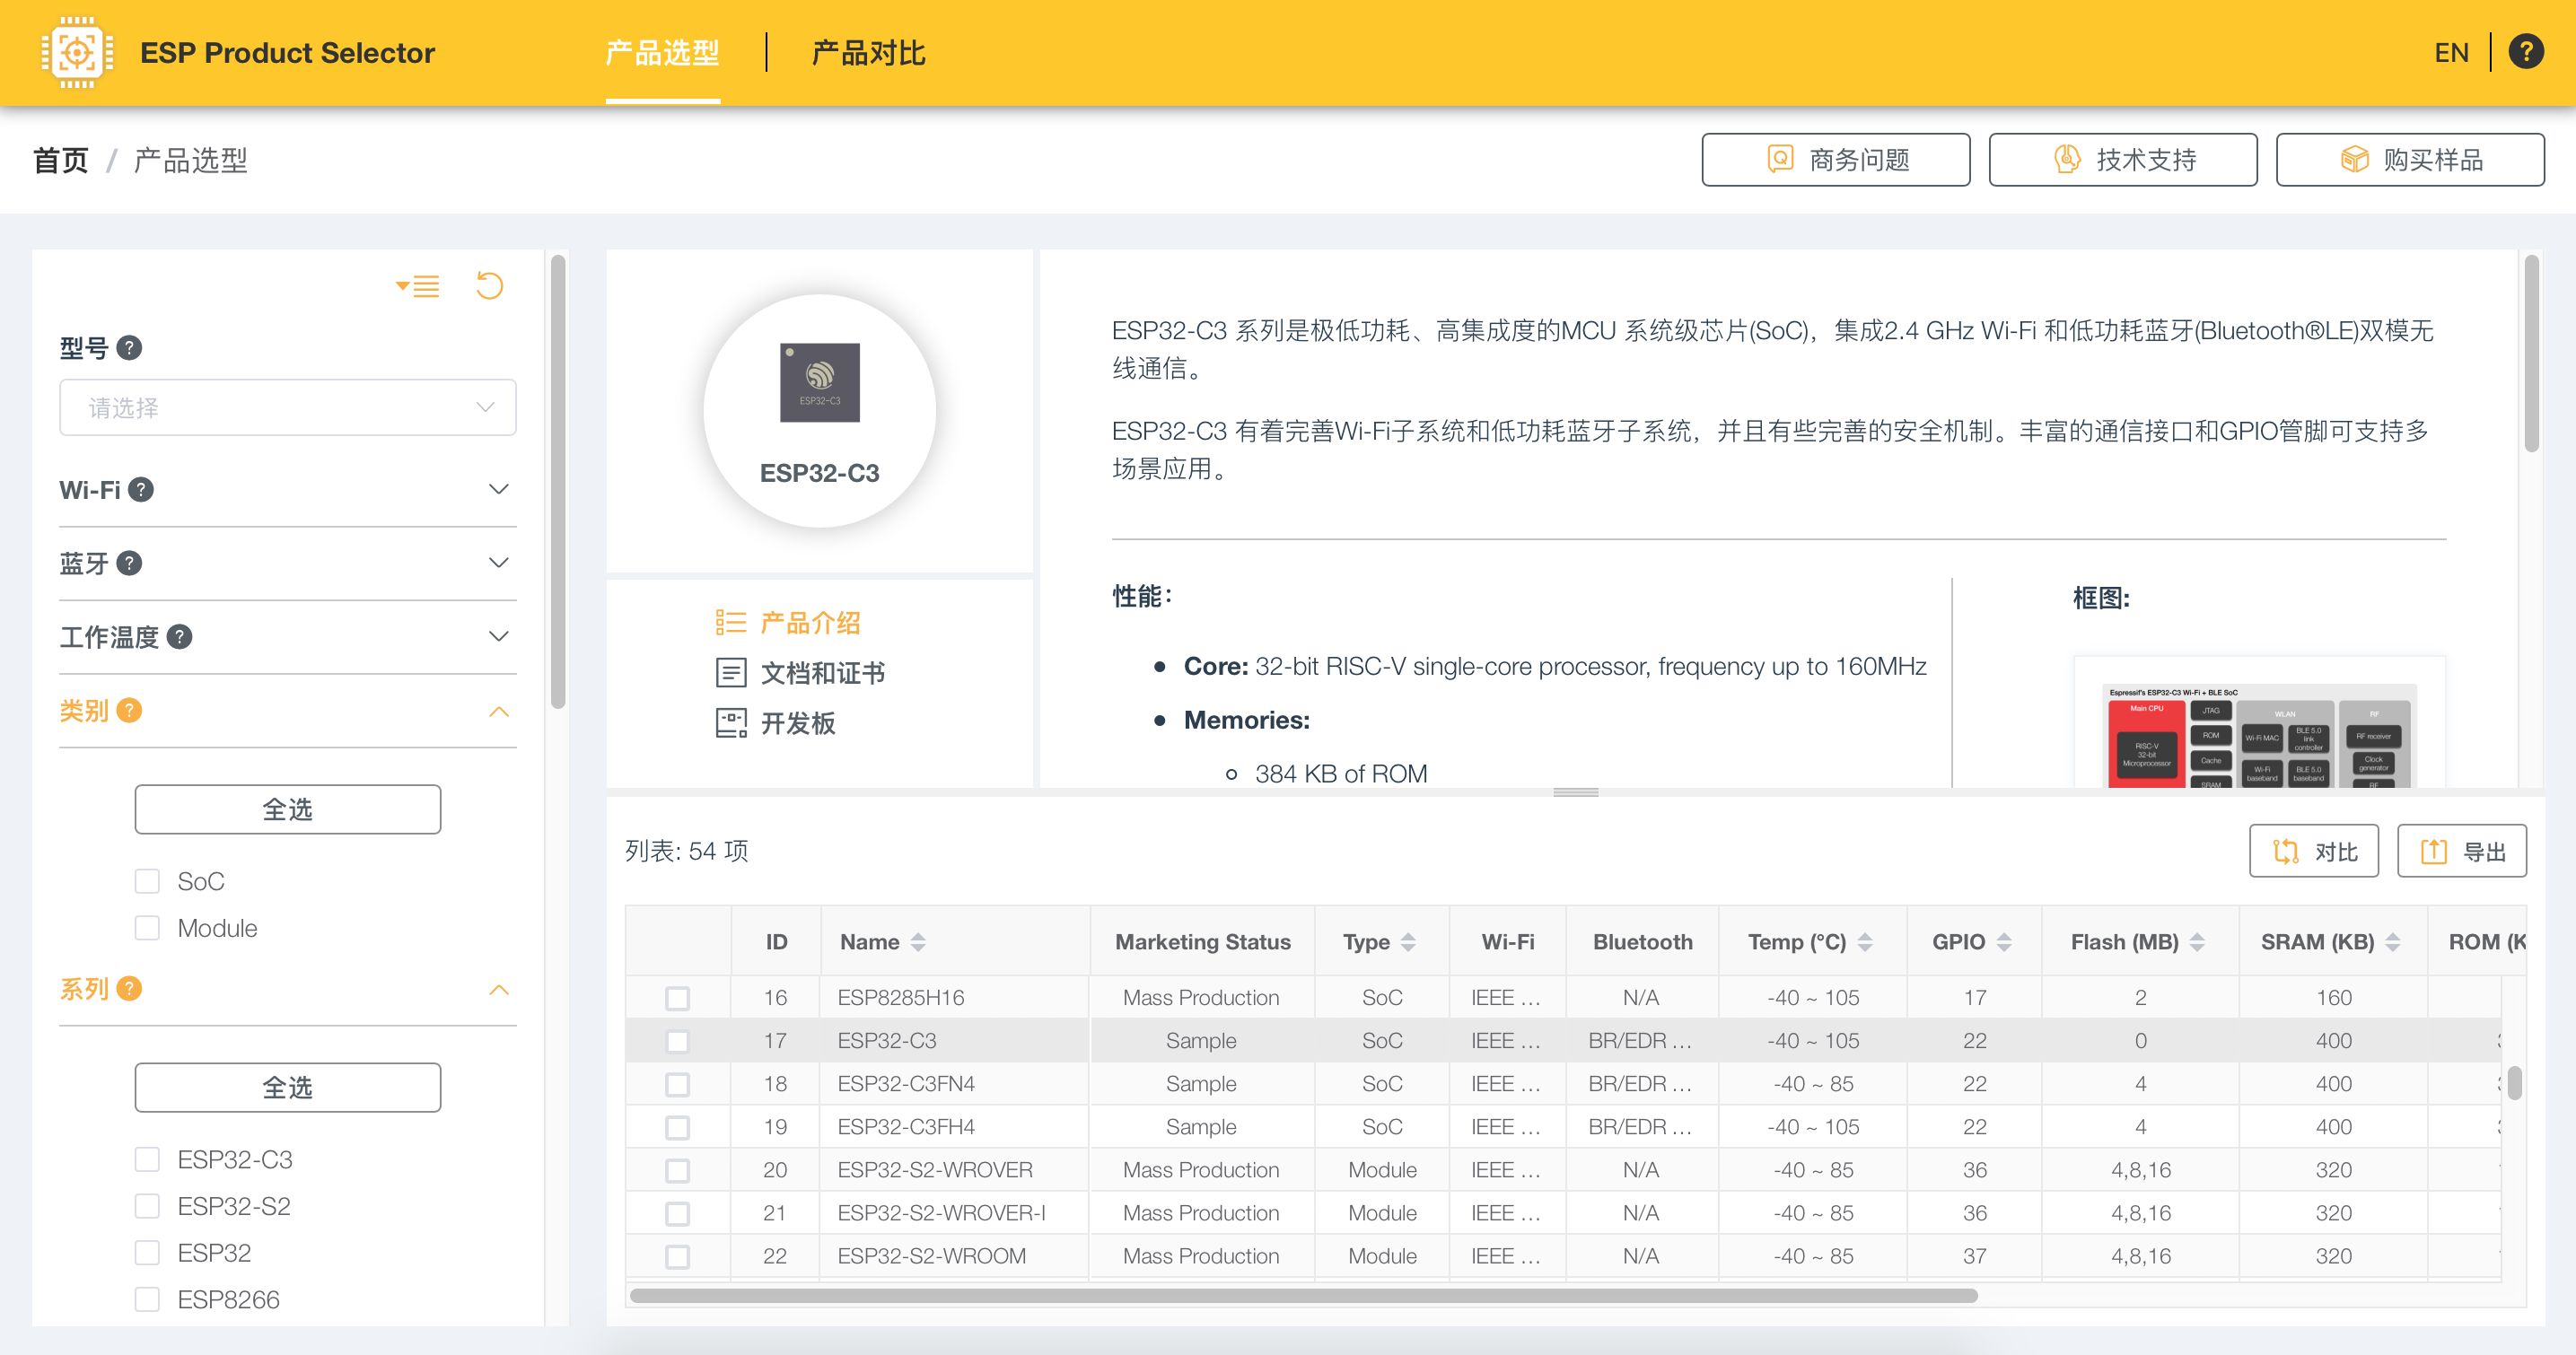
Task: Switch language to EN
Action: point(2451,52)
